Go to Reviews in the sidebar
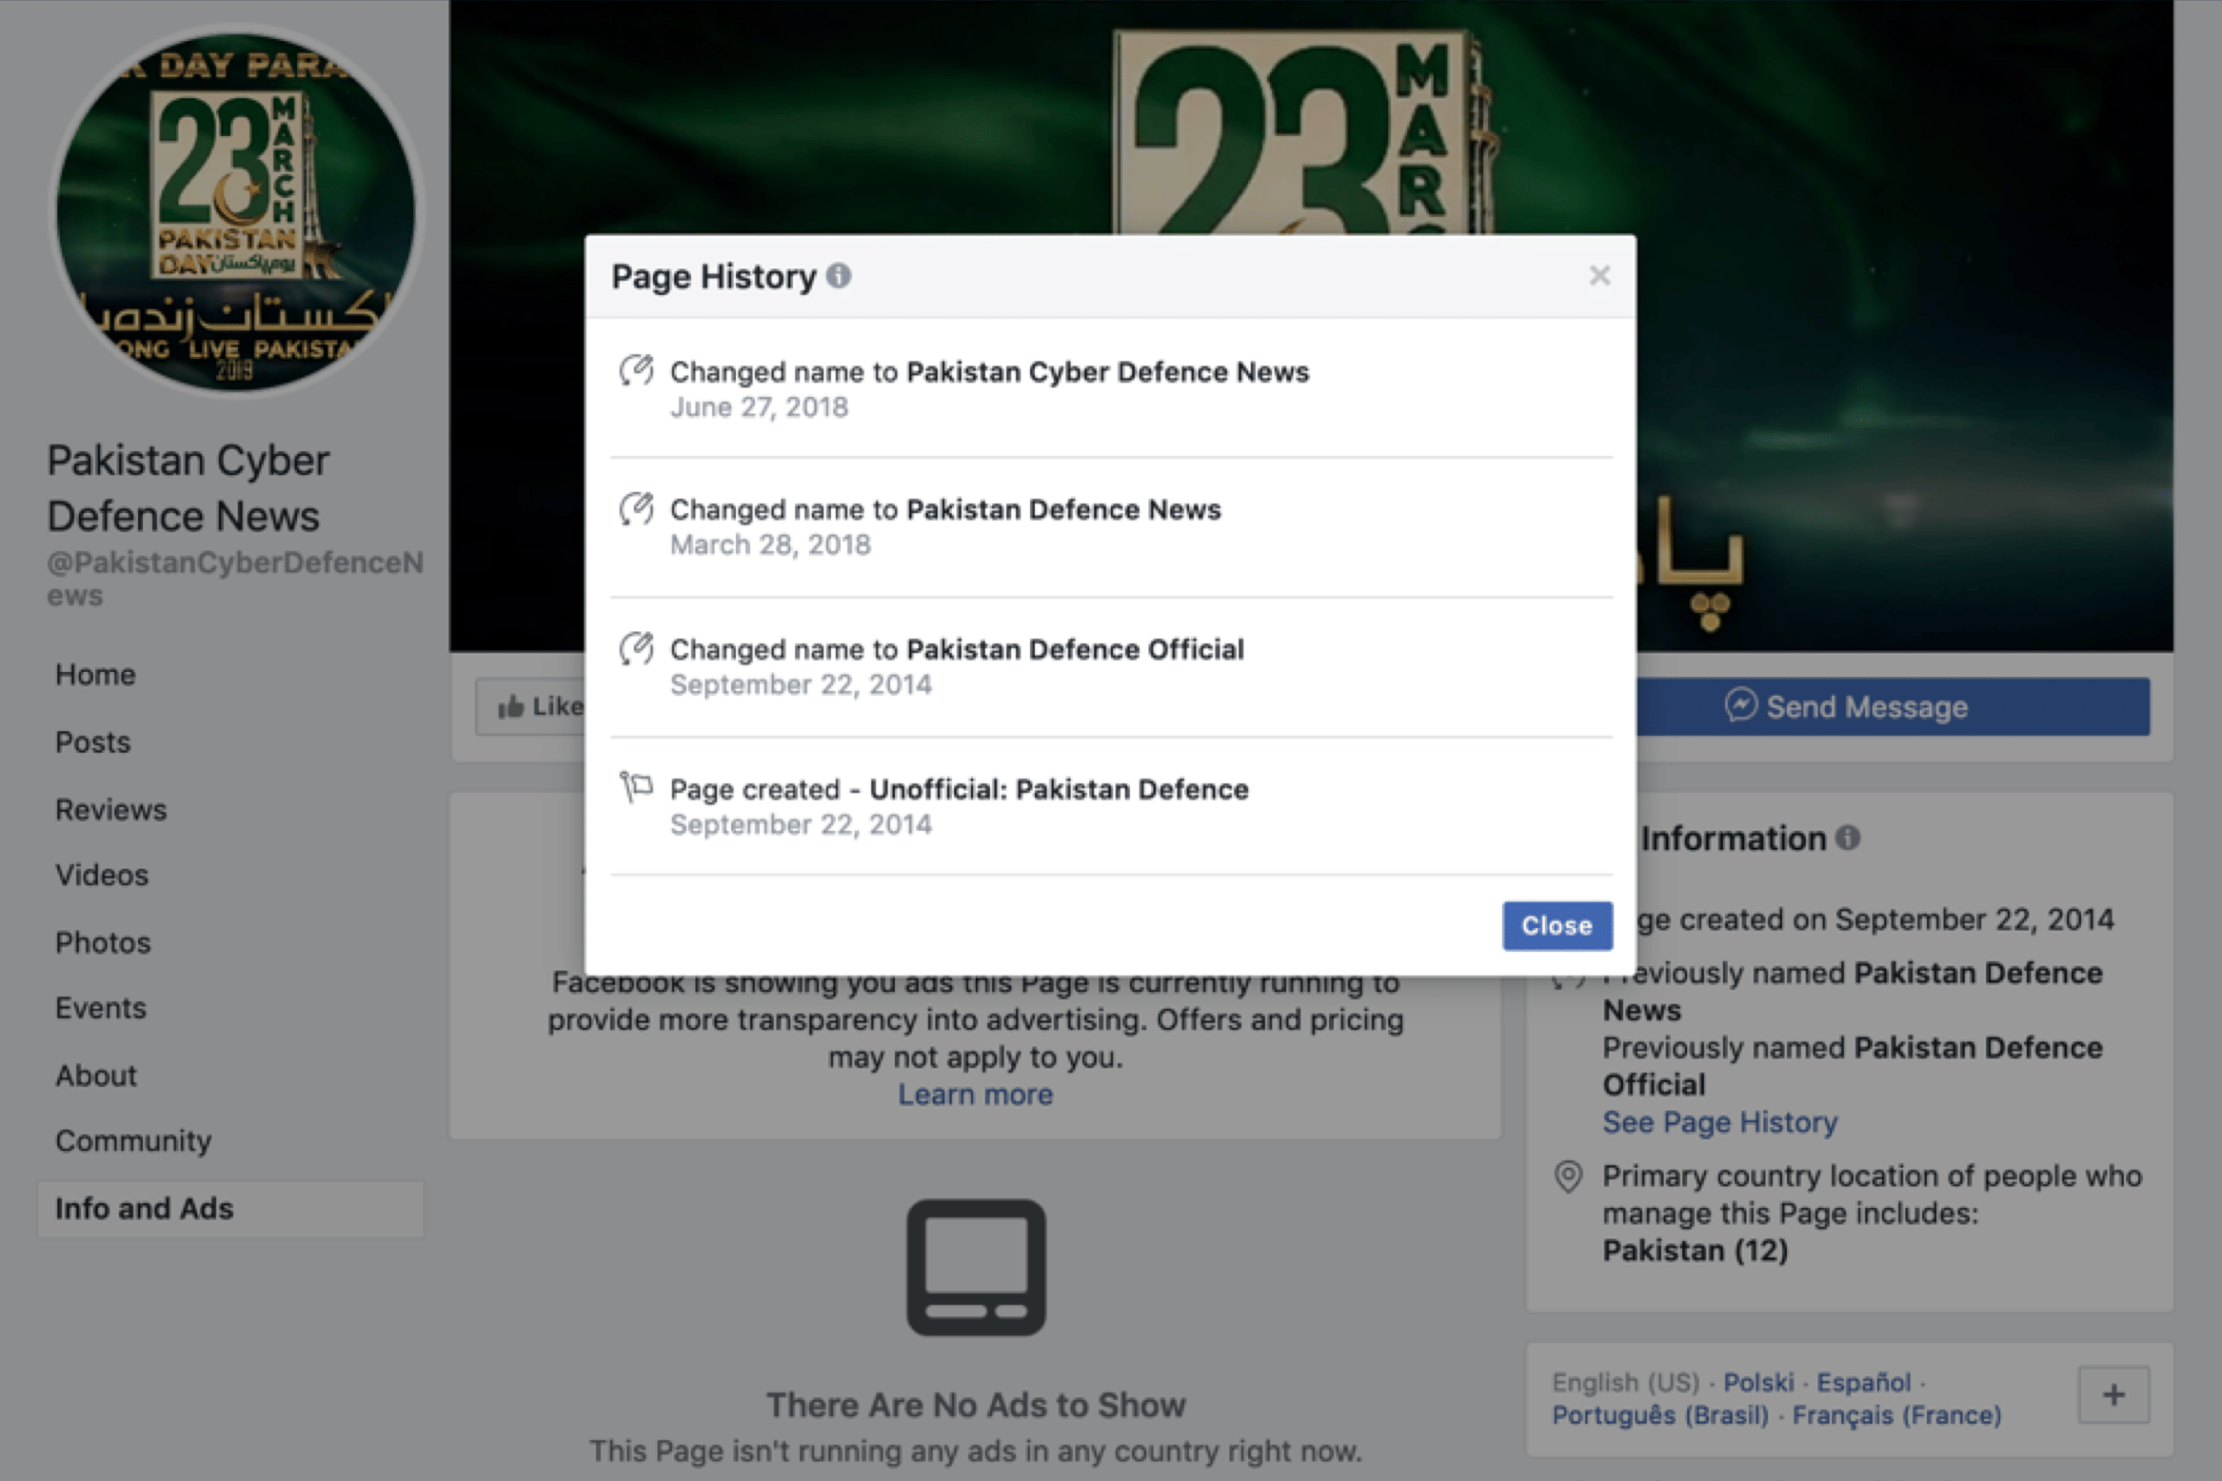 pyautogui.click(x=110, y=810)
